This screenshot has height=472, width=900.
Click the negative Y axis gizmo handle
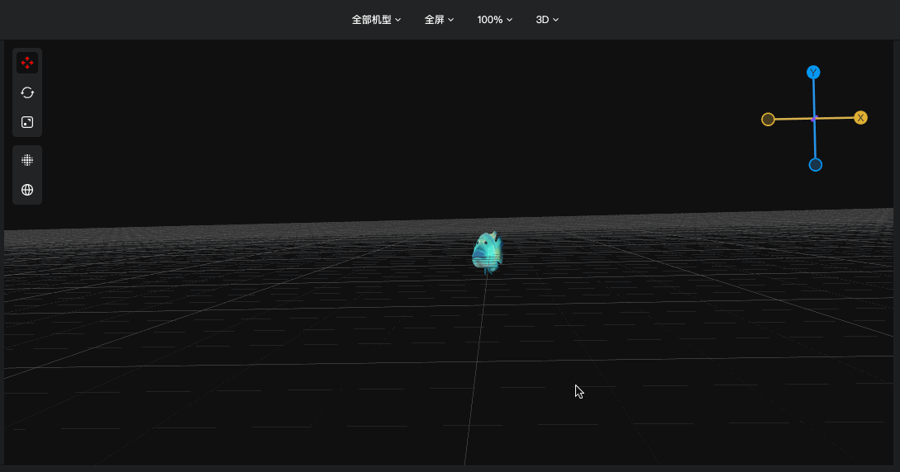click(816, 165)
